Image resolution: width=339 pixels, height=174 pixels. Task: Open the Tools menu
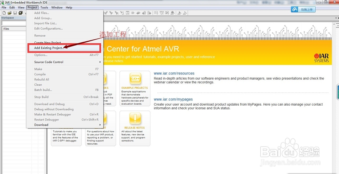(x=44, y=7)
